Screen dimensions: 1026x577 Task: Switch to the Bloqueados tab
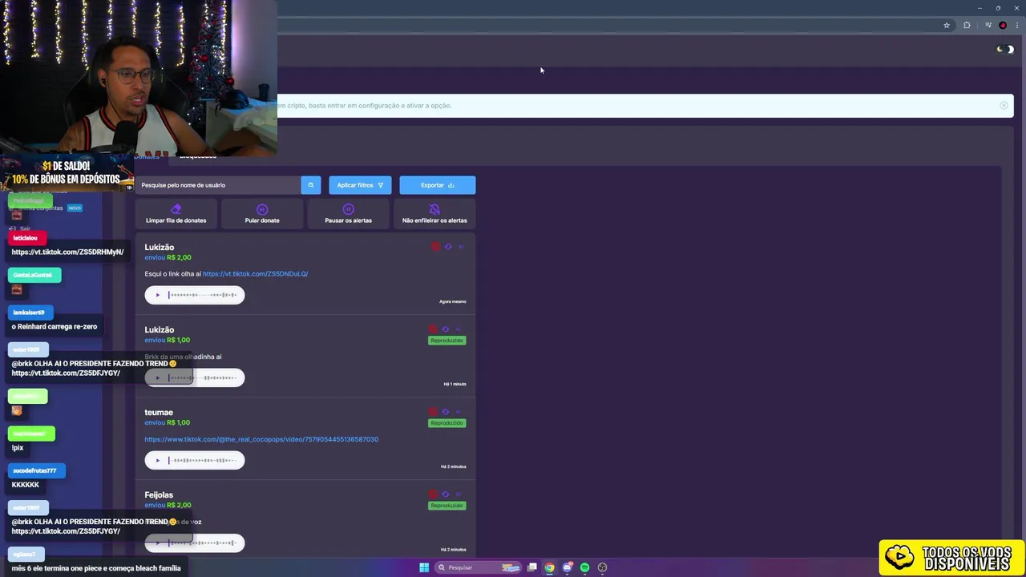198,156
